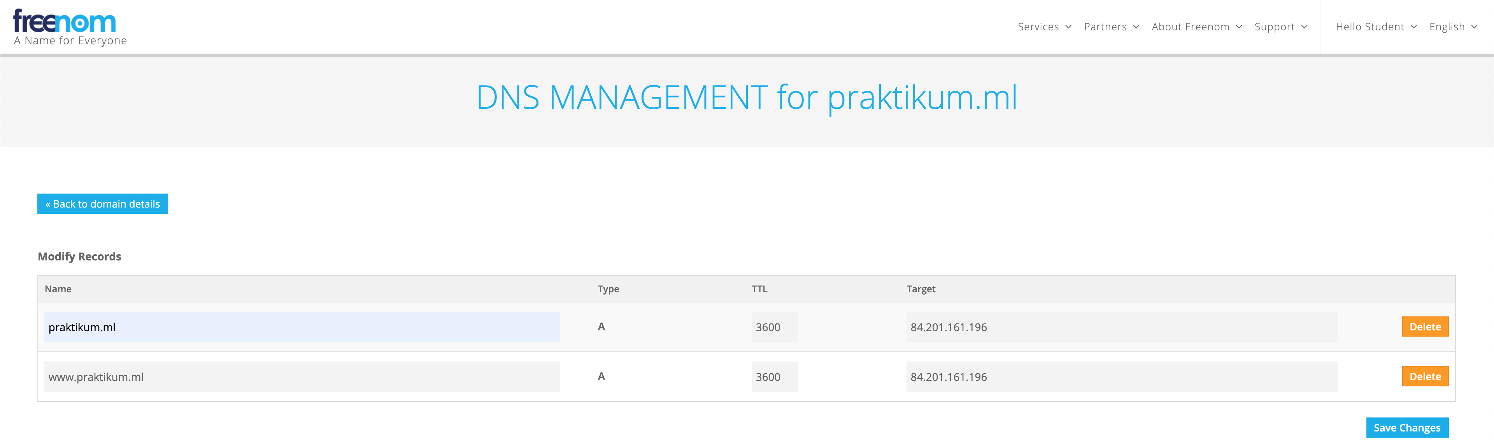Edit target IP of www.praktikum.ml record
The height and width of the screenshot is (447, 1494).
[x=1122, y=377]
